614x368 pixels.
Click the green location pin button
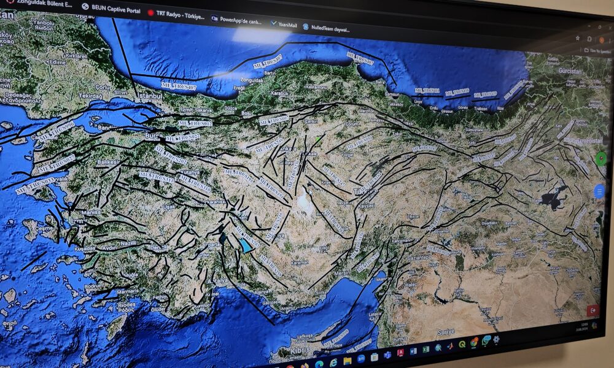(x=600, y=158)
